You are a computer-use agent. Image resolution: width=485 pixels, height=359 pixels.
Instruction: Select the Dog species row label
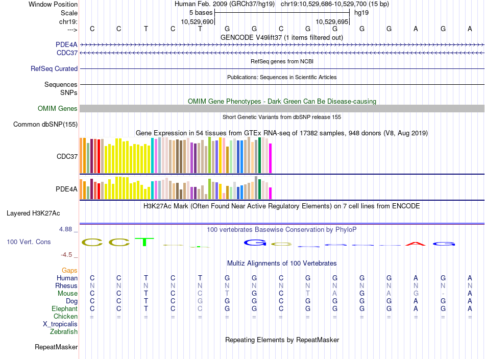click(72, 301)
